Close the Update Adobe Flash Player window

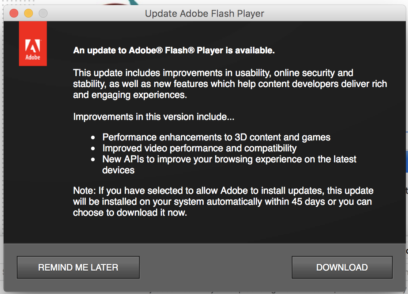click(14, 14)
